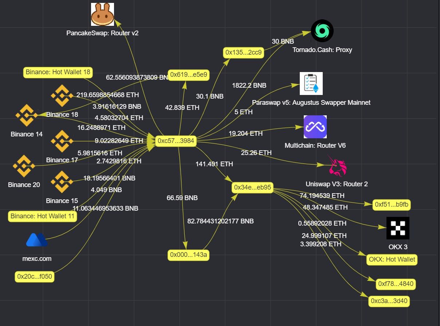Click the node 0xc3a...3d40

coord(389,302)
